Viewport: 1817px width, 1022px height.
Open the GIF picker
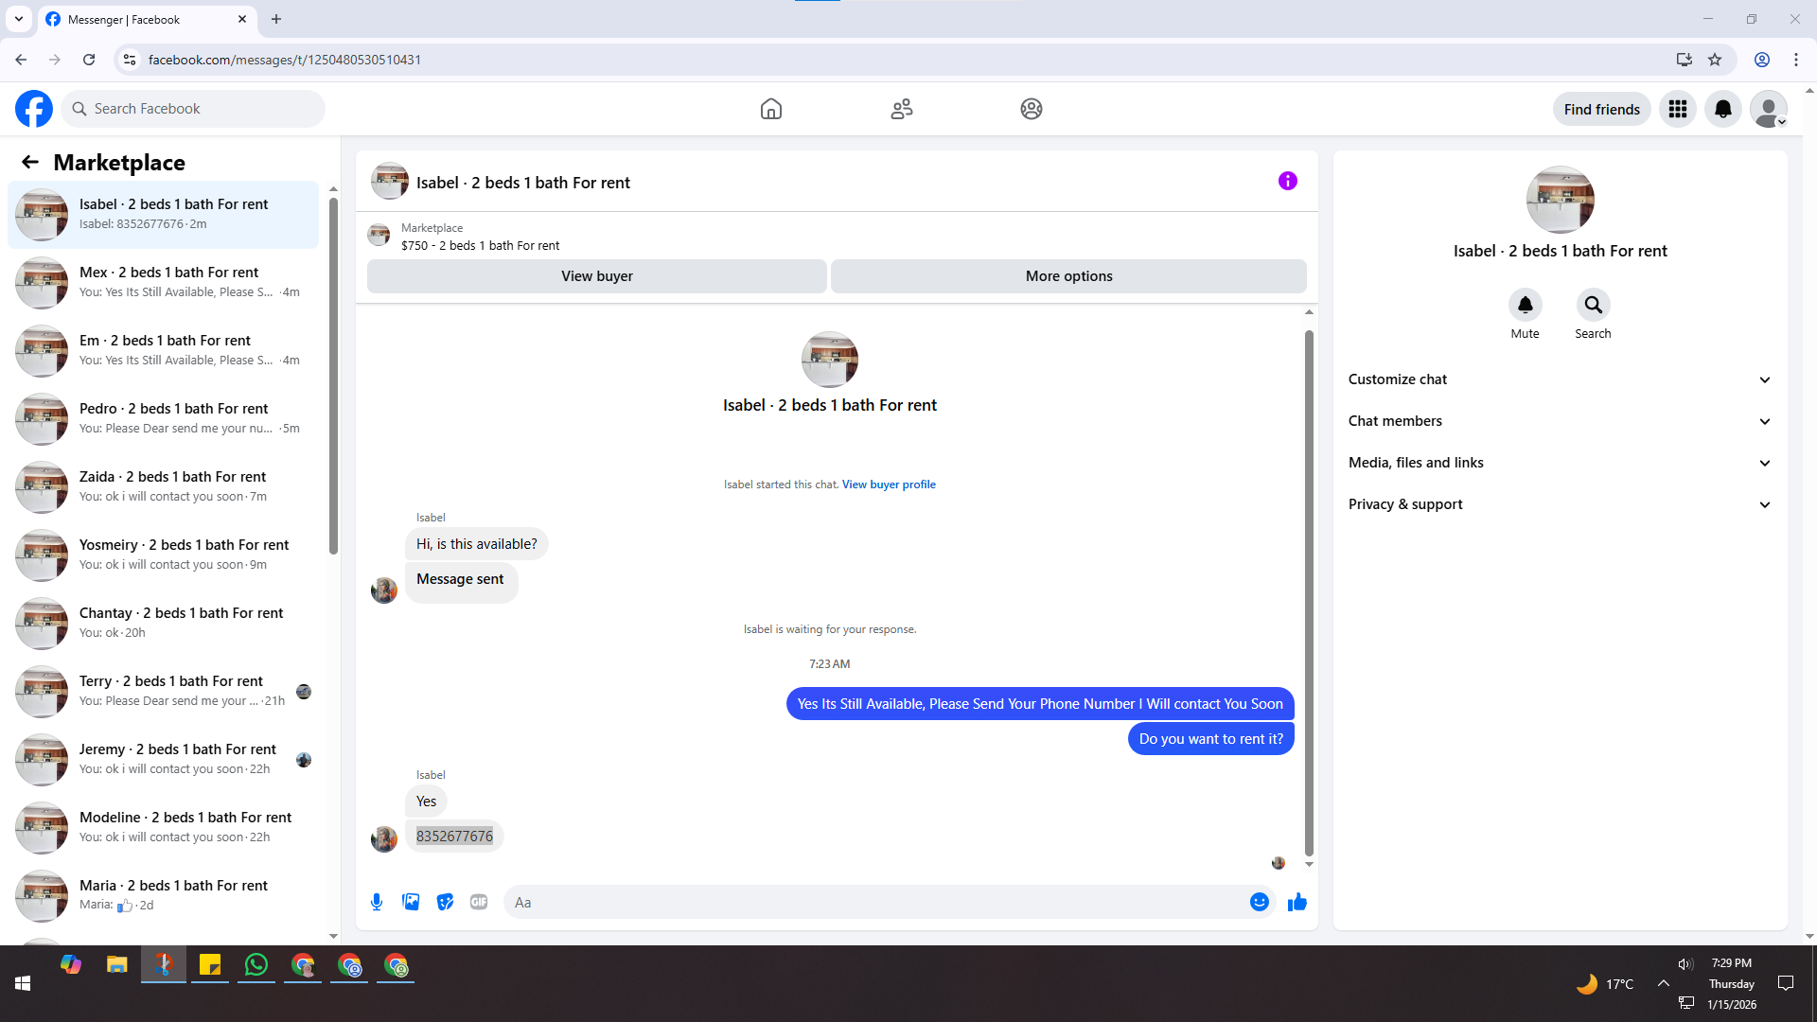pos(479,902)
